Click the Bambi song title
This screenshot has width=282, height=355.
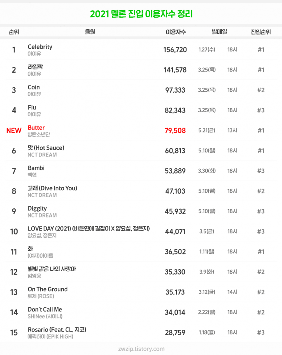pyautogui.click(x=36, y=168)
